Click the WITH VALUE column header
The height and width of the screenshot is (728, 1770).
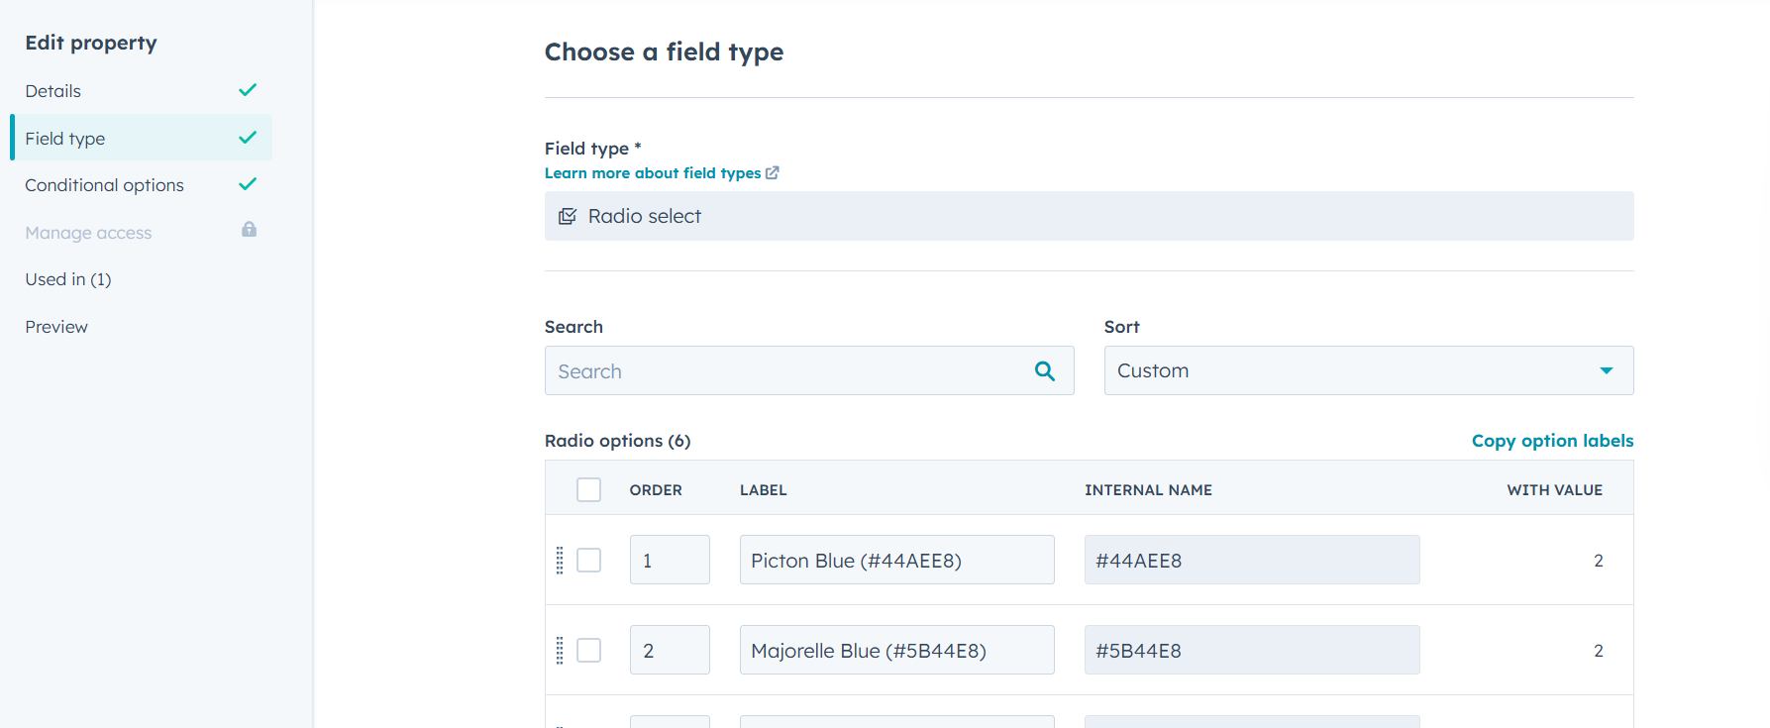pyautogui.click(x=1555, y=490)
